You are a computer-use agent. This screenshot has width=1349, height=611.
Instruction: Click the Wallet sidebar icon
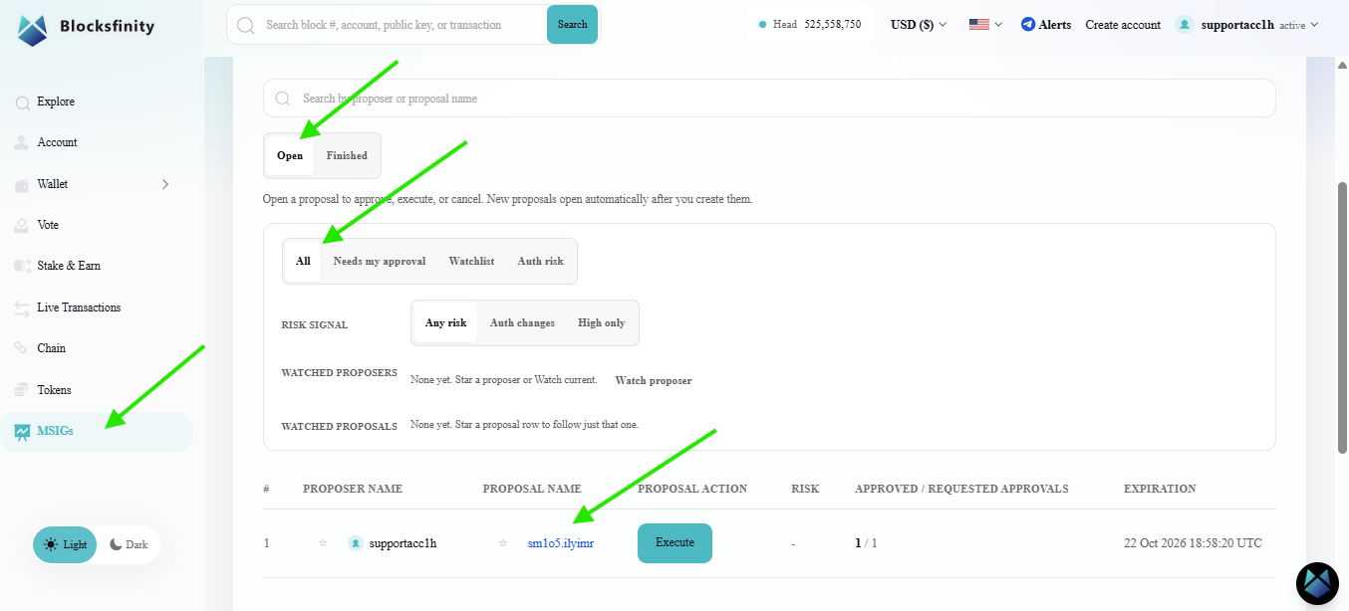pyautogui.click(x=22, y=184)
